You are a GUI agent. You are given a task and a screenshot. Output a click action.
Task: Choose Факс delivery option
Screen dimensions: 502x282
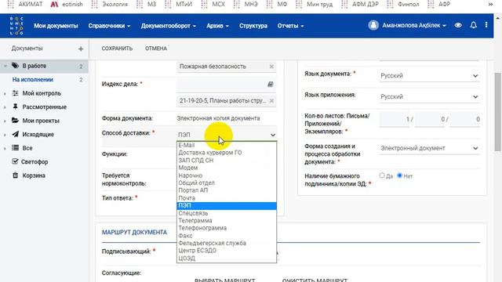tap(227, 236)
